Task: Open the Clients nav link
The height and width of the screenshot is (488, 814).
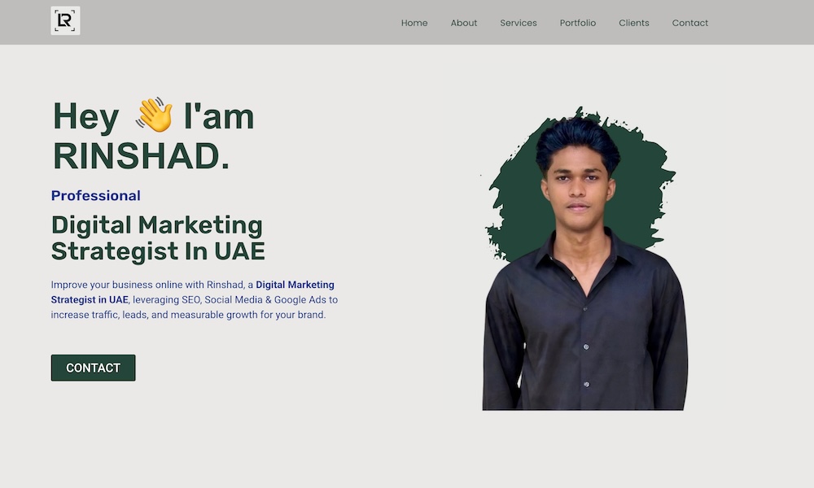Action: [634, 23]
